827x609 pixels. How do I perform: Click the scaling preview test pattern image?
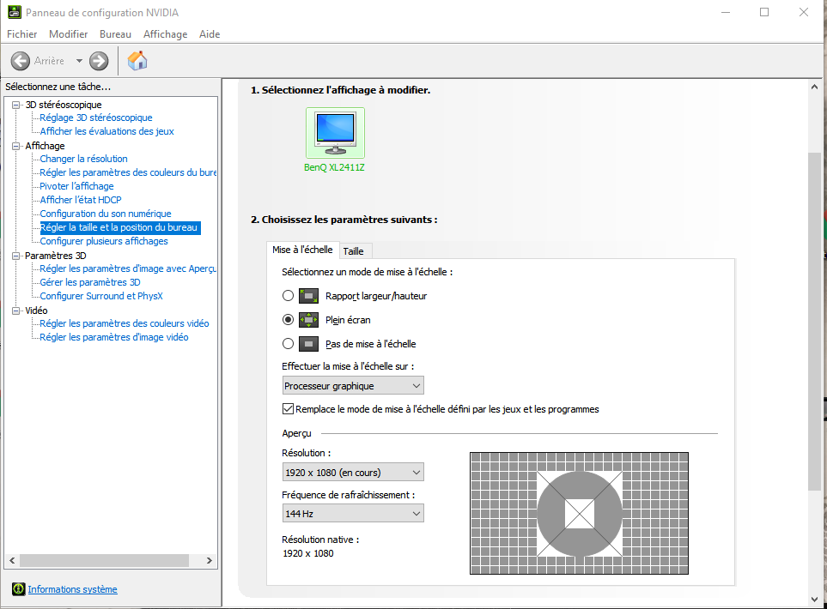click(x=579, y=513)
